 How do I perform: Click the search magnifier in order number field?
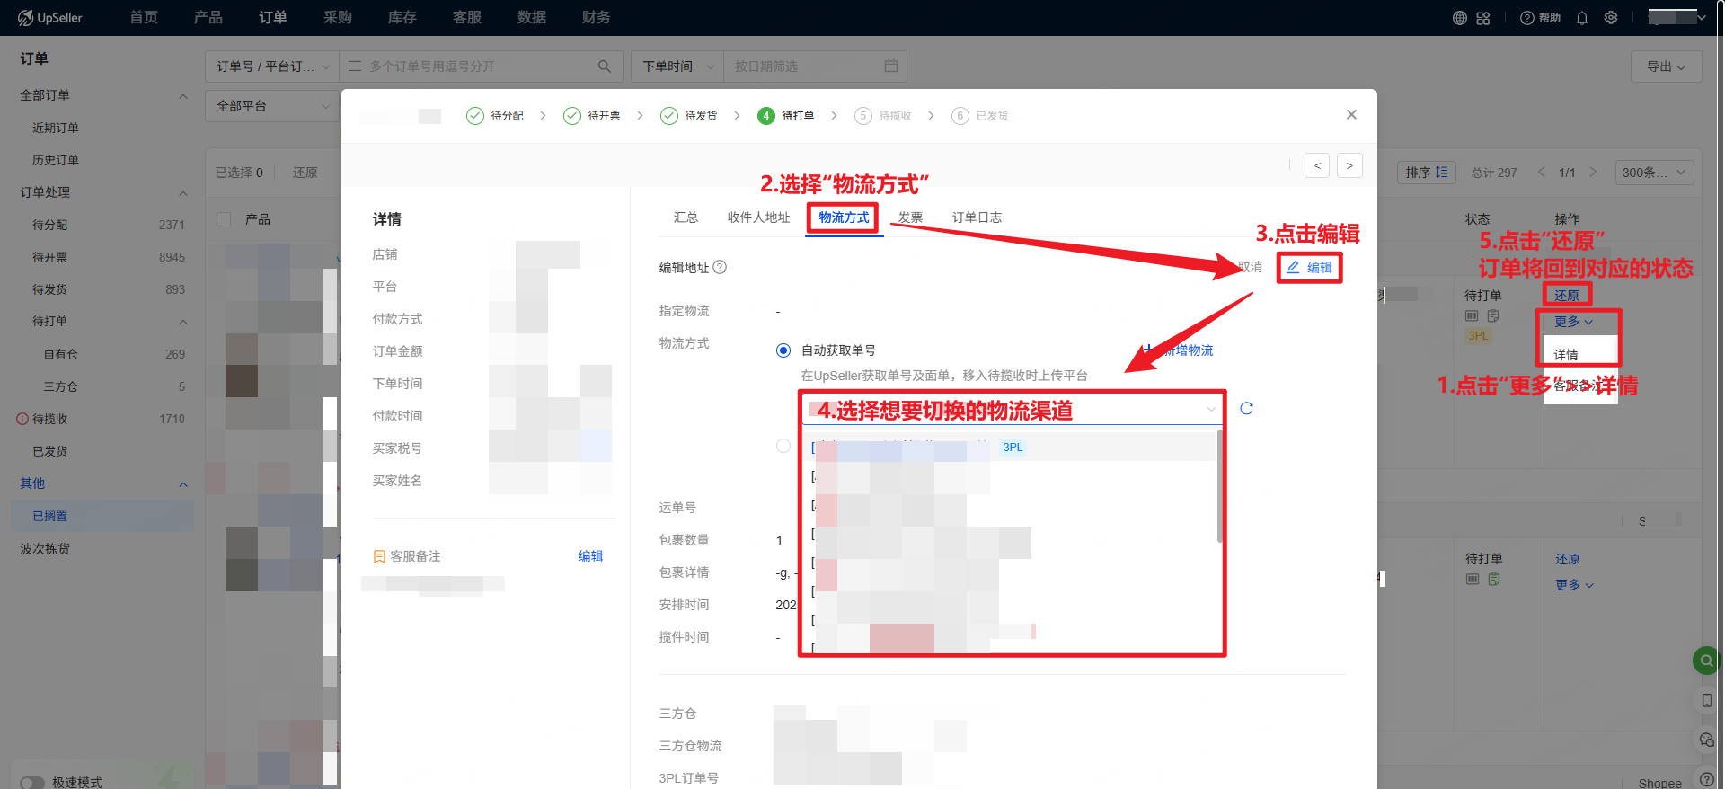(x=605, y=66)
